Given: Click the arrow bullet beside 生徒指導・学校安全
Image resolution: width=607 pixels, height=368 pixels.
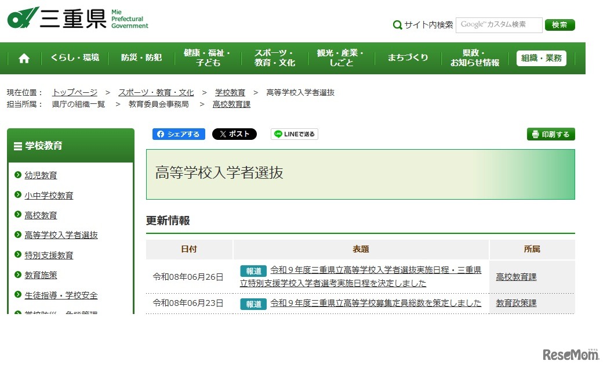Looking at the screenshot, I should tap(18, 294).
